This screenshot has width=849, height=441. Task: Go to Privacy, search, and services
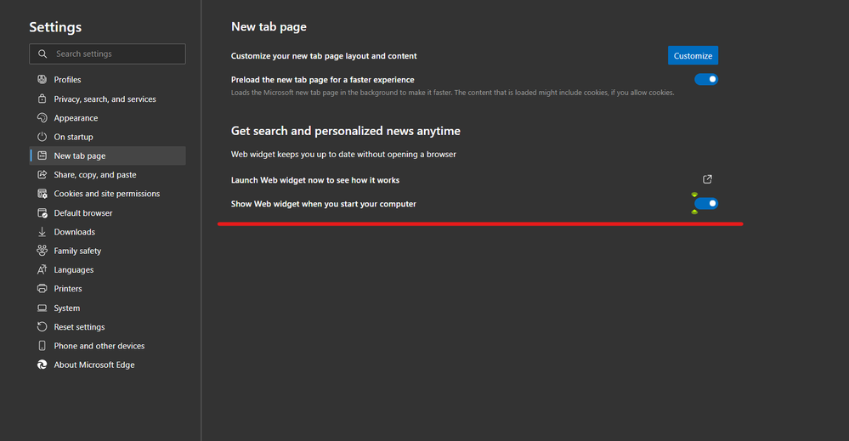108,99
